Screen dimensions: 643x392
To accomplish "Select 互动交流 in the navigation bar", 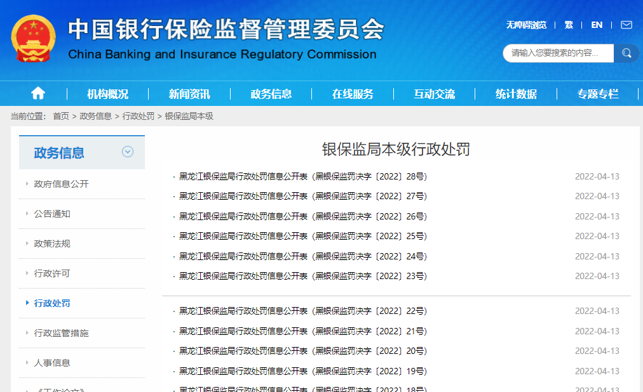I will click(x=435, y=93).
